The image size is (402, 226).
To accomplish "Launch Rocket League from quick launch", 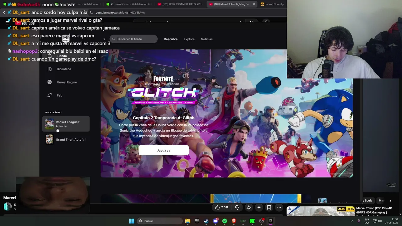I will tap(66, 124).
